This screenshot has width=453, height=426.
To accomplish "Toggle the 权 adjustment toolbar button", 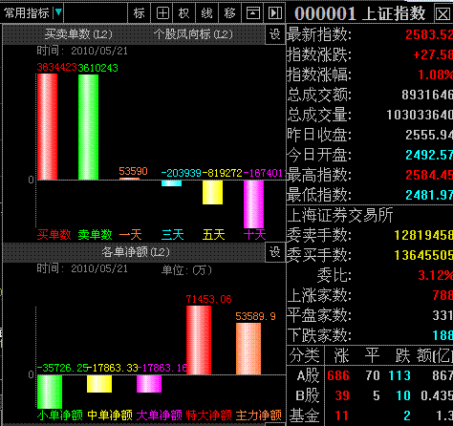I will pos(184,13).
